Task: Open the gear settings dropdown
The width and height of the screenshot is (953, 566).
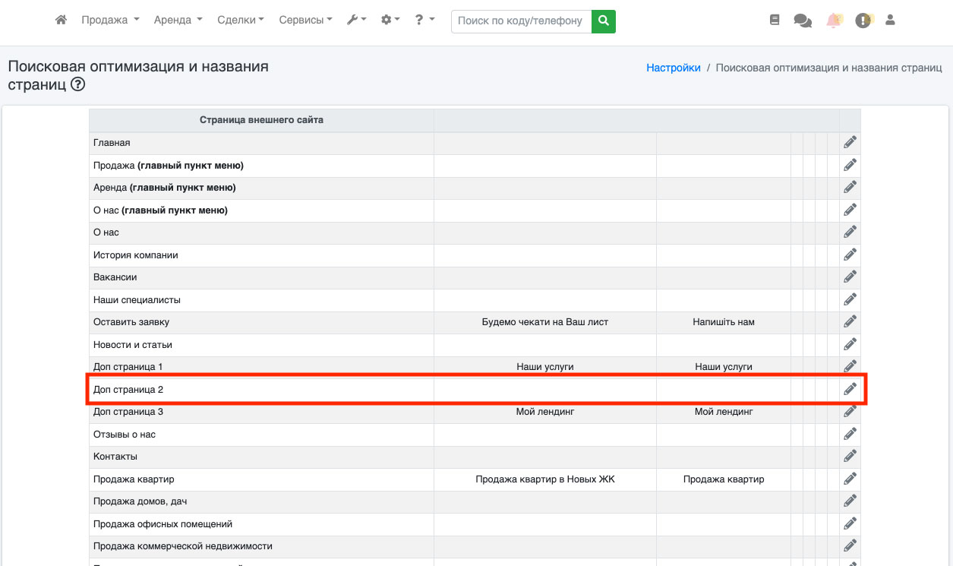Action: (x=390, y=21)
